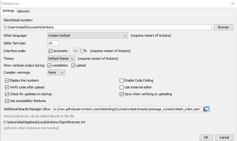The image size is (237, 141).
Task: Dismiss the dialog with Cancel
Action: coord(224,137)
